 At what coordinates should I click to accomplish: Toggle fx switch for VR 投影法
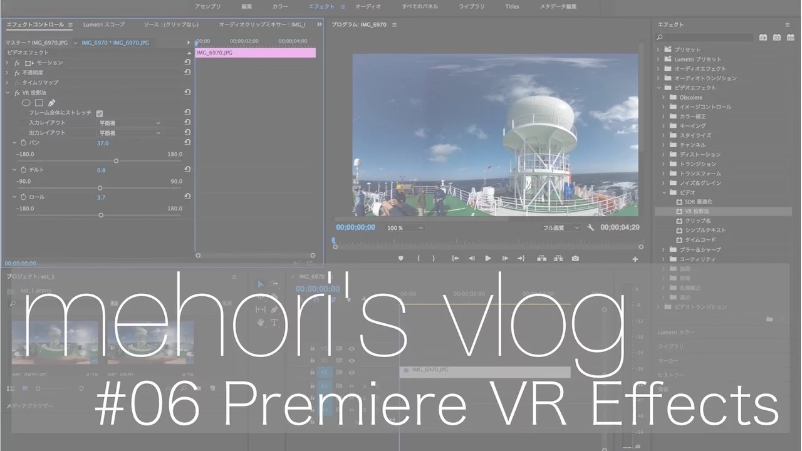[17, 93]
